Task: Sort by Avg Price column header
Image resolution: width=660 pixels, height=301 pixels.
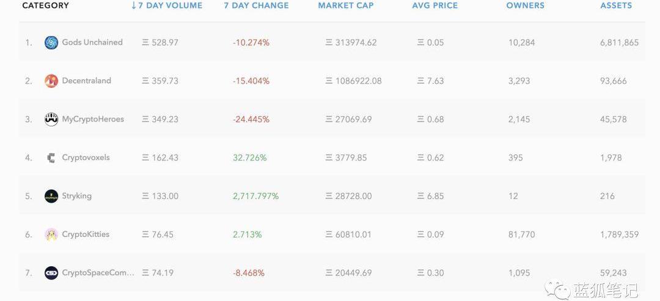Action: pos(435,6)
